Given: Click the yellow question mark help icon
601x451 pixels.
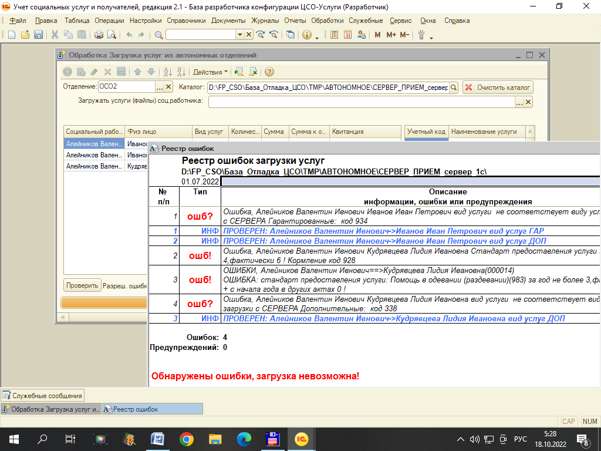Looking at the screenshot, I should point(269,72).
